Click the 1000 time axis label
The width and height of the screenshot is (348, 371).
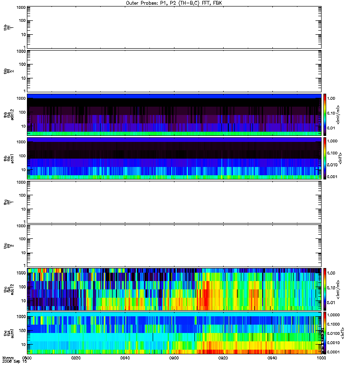tap(321, 358)
